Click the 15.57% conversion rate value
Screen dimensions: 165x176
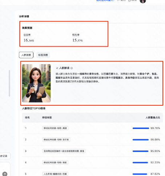78,40
